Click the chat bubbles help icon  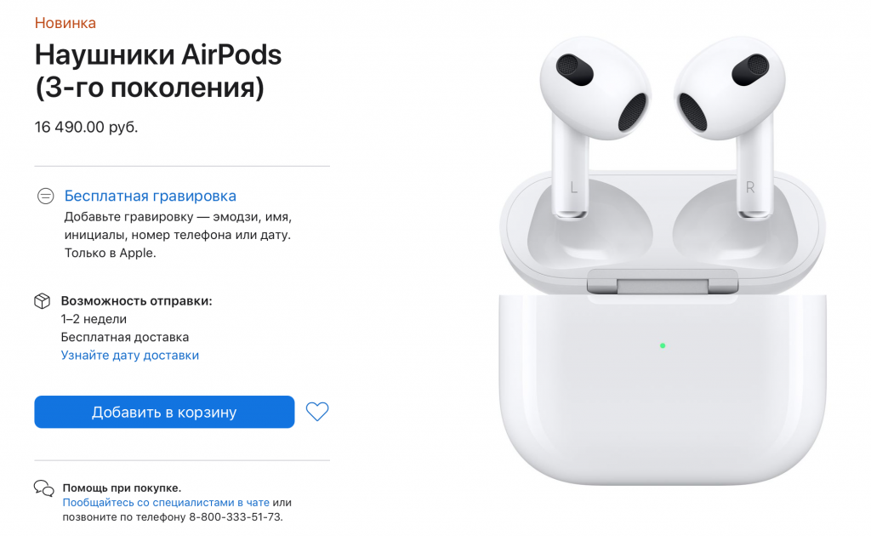(x=44, y=488)
